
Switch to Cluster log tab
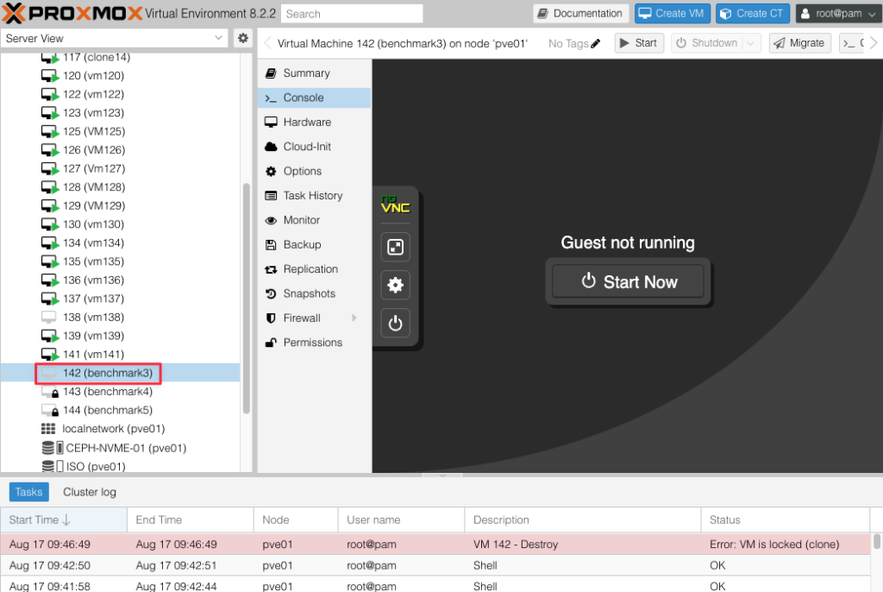(x=90, y=492)
